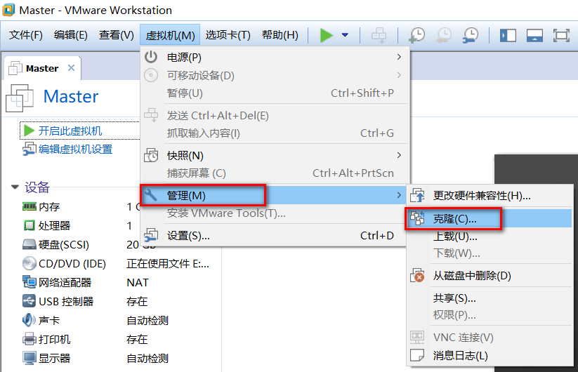
Task: Open the 文件(F) menu
Action: pyautogui.click(x=26, y=35)
